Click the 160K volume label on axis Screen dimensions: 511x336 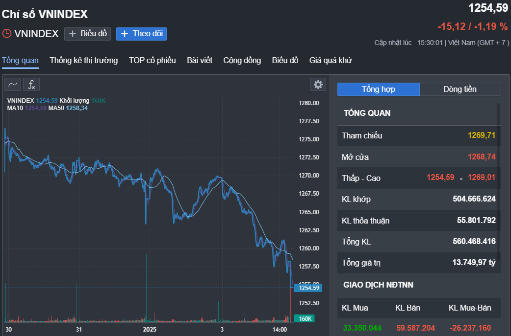coord(305,318)
